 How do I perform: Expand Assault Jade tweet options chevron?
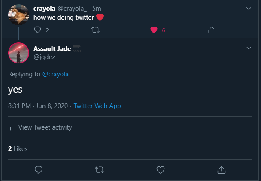[249, 48]
